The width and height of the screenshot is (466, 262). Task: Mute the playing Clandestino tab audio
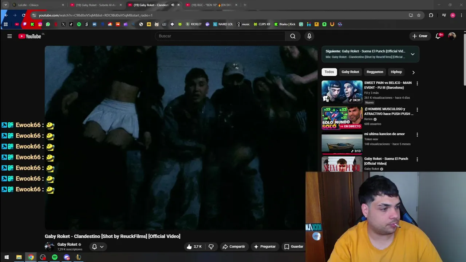click(x=173, y=5)
